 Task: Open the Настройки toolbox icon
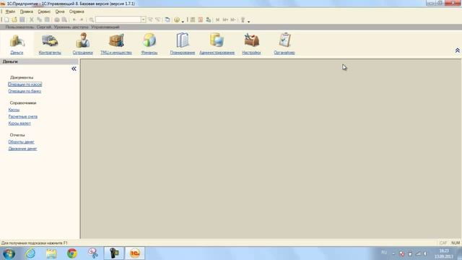pos(251,40)
